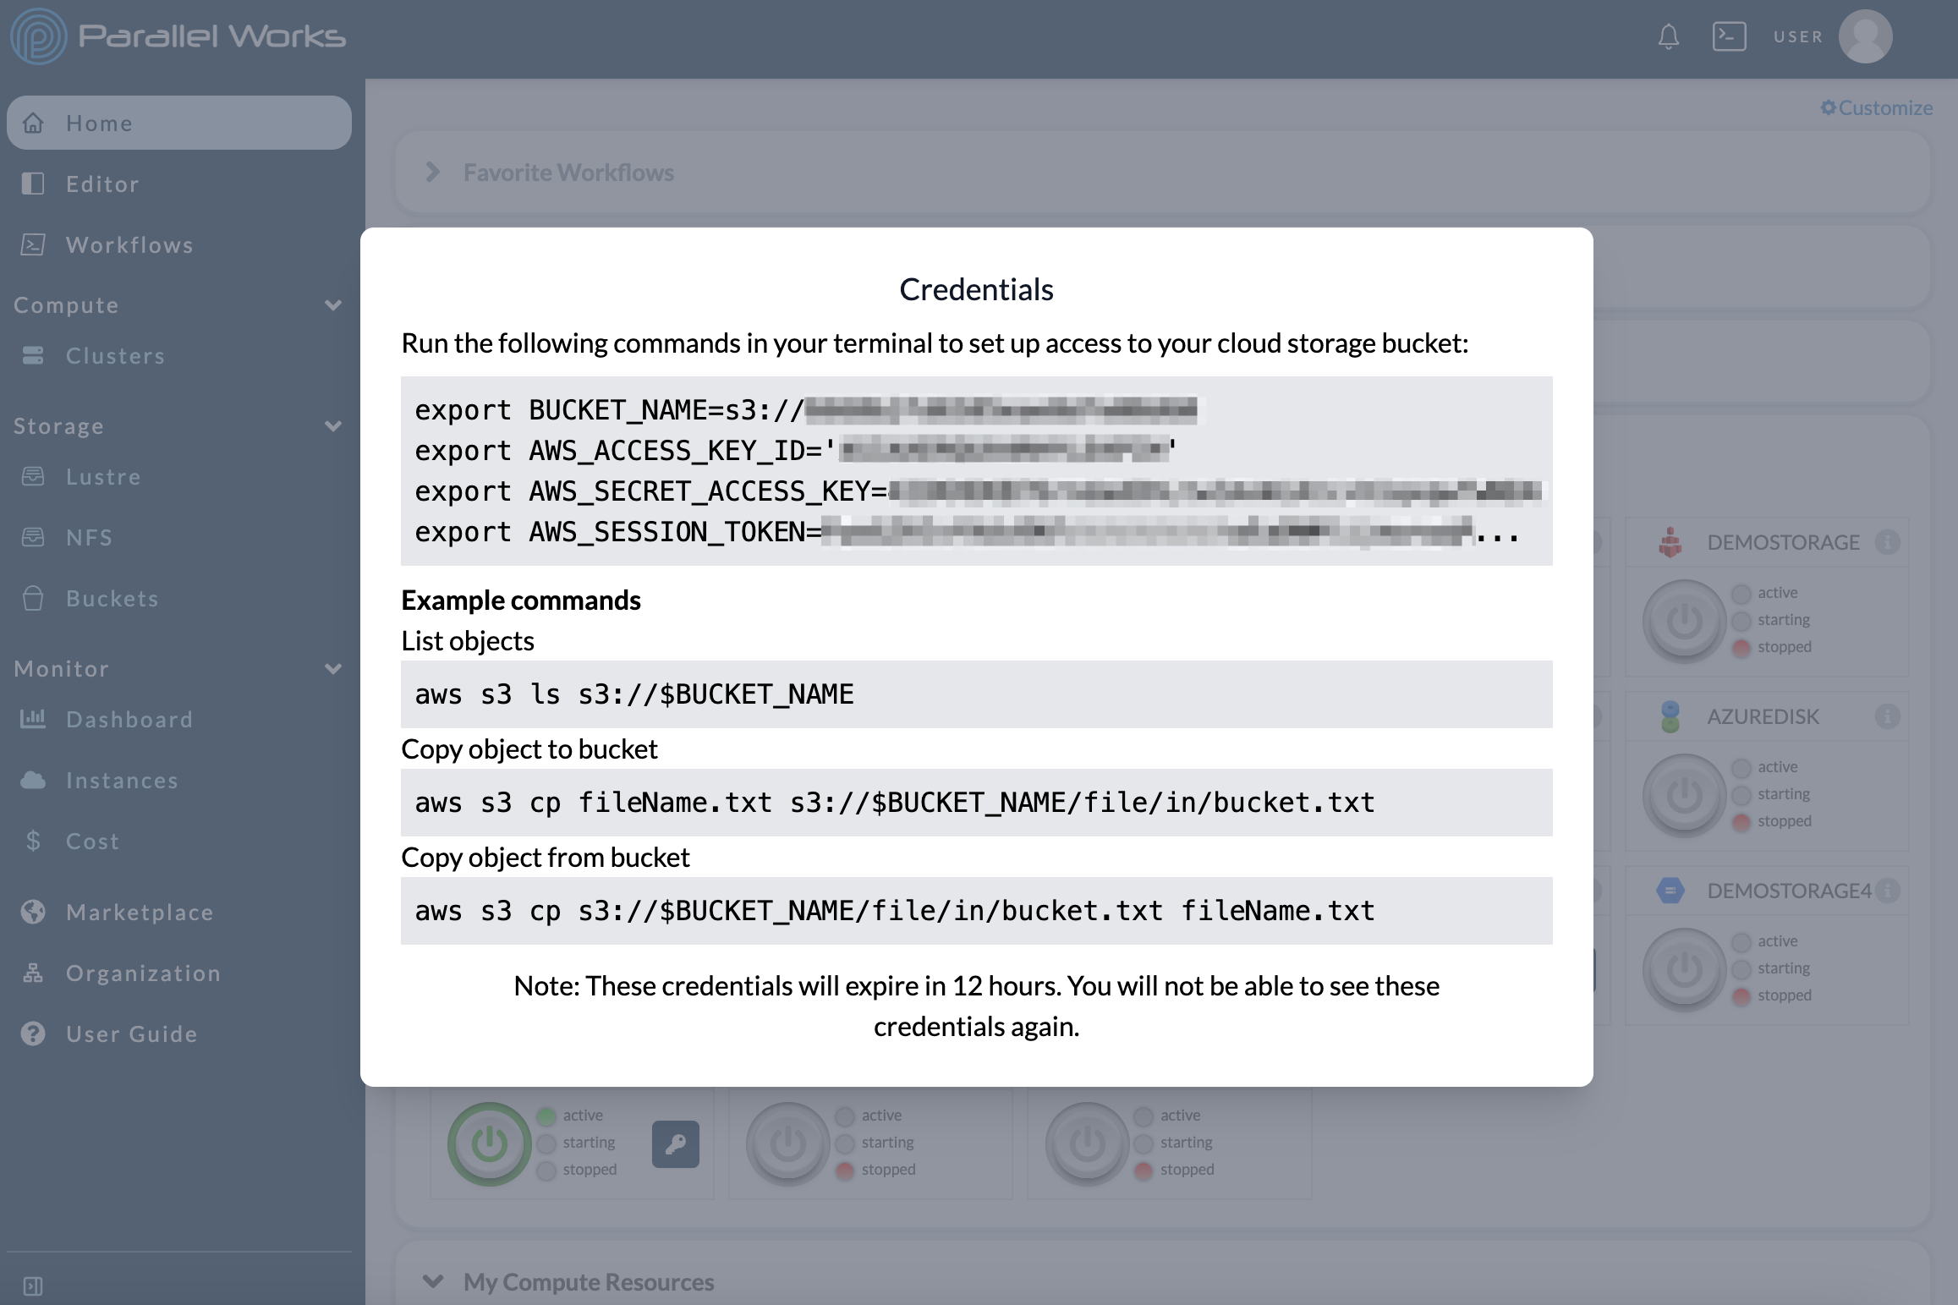Open Marketplace section
Viewport: 1958px width, 1305px height.
coord(139,910)
